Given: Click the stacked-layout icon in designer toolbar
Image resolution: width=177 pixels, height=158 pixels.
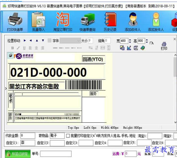Looking at the screenshot, I should point(136,48).
